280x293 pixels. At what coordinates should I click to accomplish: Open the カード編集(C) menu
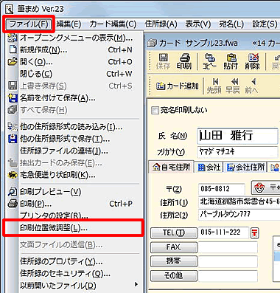pyautogui.click(x=113, y=24)
